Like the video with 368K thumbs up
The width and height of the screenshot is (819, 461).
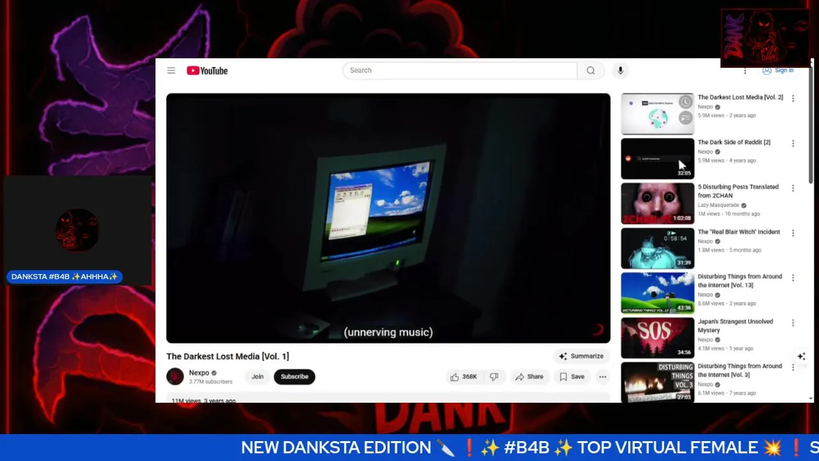464,376
